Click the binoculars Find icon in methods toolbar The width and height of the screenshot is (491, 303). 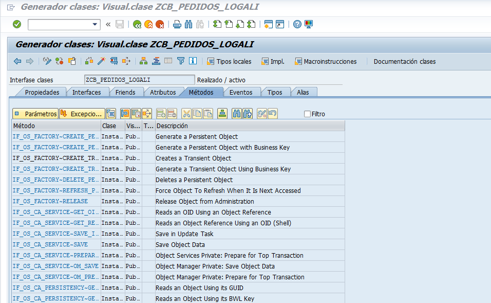tap(237, 114)
